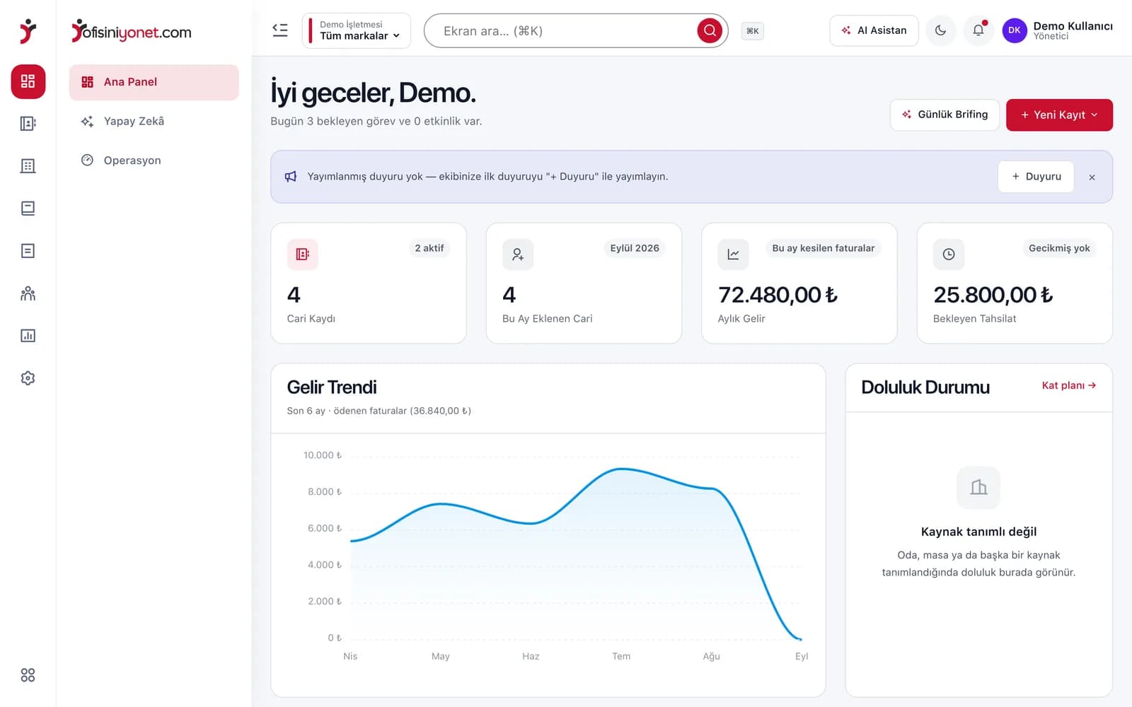Click the + Duyuru button
This screenshot has height=707, width=1132.
coord(1036,177)
